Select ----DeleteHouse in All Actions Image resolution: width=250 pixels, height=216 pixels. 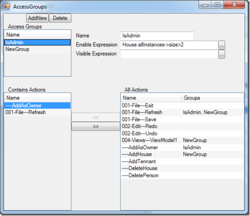(182, 168)
